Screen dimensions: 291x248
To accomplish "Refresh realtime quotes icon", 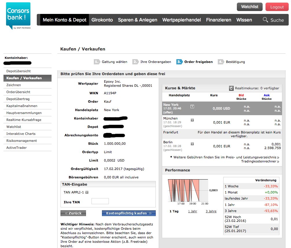I will coord(231,88).
